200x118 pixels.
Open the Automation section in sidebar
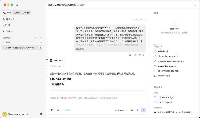8,31
